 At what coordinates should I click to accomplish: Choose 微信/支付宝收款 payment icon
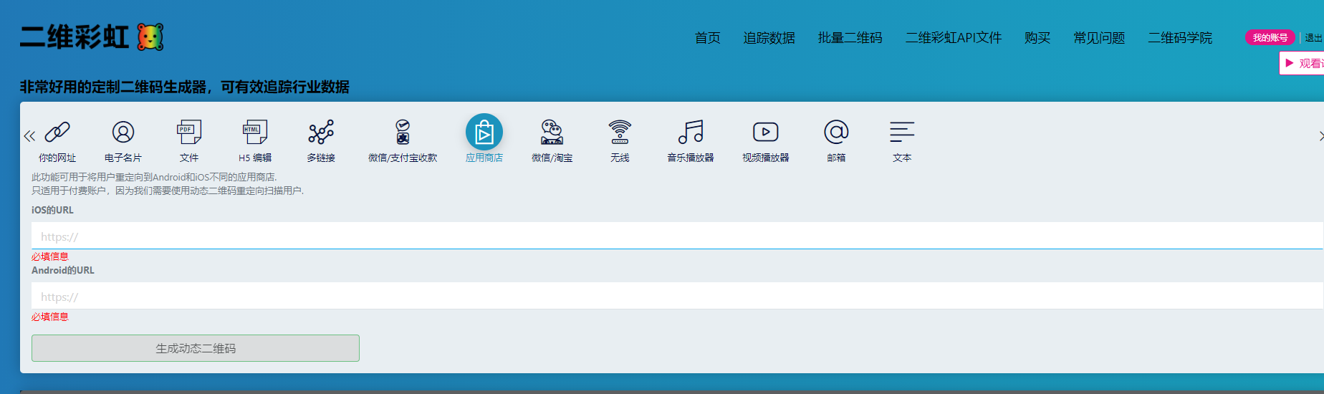(403, 132)
